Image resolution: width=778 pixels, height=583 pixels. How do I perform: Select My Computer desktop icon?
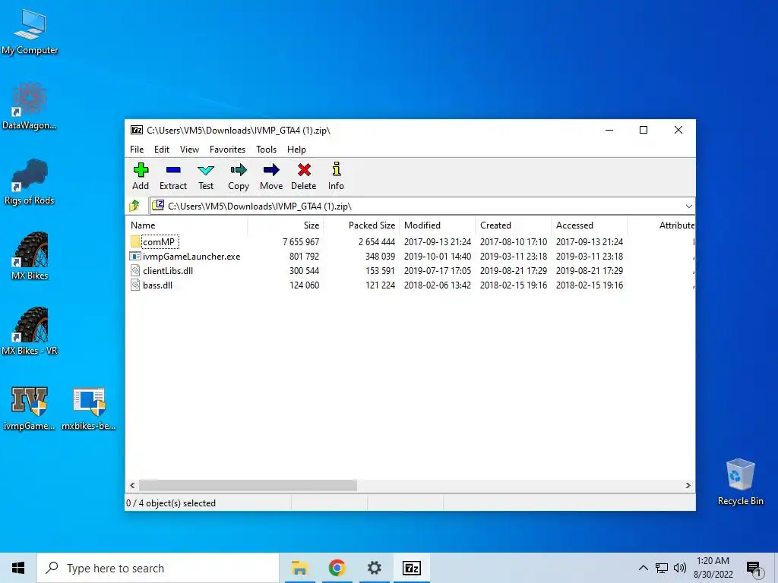[x=30, y=32]
